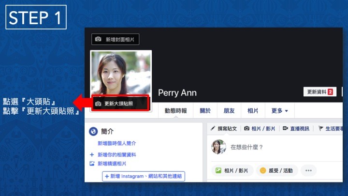Select 相片 / 影片 in the composer header
Viewport: 348px width, 196px height.
coord(260,128)
